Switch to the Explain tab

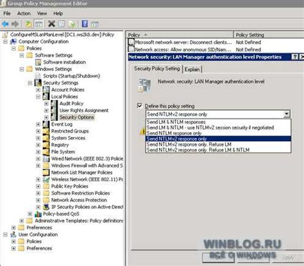click(192, 69)
